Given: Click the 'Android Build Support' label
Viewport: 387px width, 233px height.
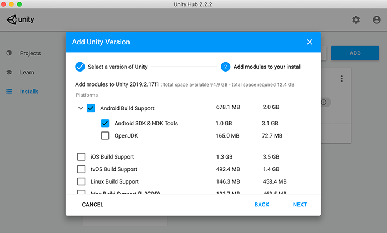Looking at the screenshot, I should (127, 108).
